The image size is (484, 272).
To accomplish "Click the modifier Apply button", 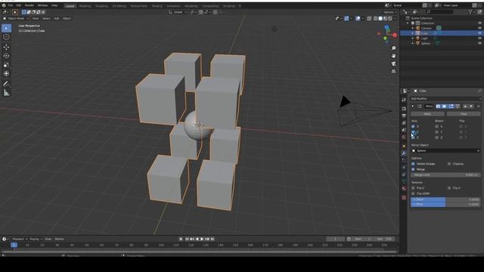I will [x=427, y=114].
